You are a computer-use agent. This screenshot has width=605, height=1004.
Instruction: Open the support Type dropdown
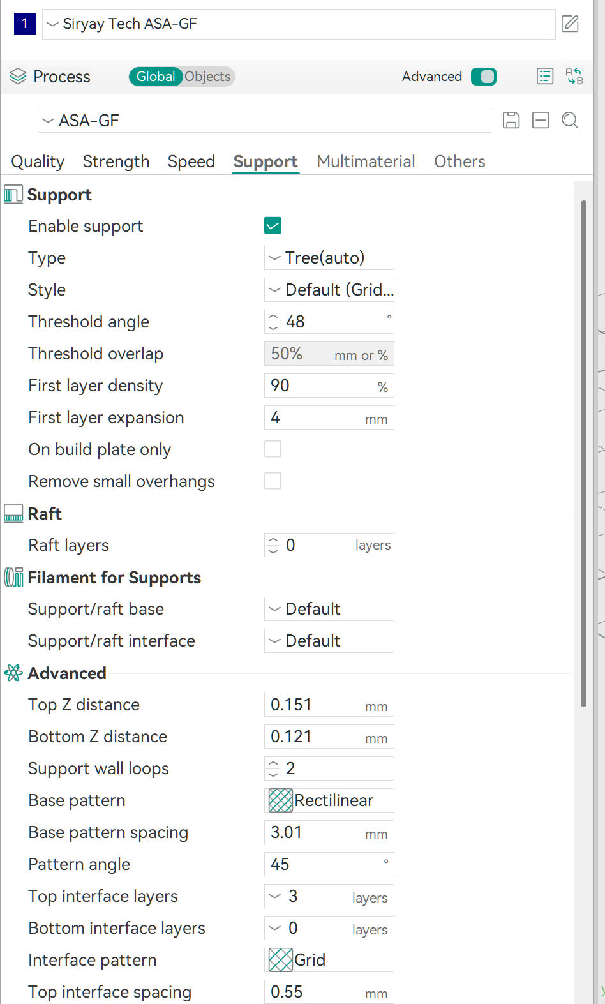coord(329,258)
